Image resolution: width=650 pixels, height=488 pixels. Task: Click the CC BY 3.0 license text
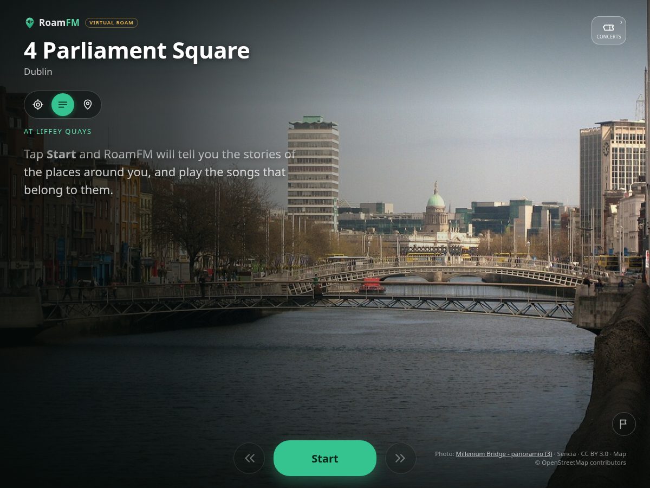pos(595,454)
